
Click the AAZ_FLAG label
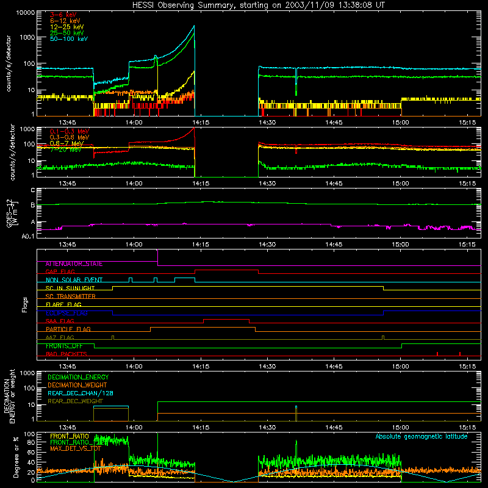(x=60, y=337)
